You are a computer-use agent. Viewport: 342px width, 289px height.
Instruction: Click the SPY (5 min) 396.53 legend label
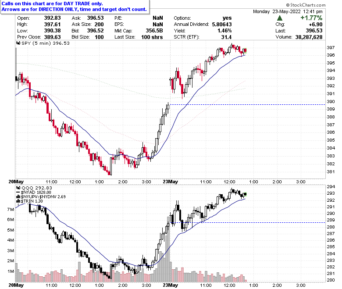pos(46,43)
